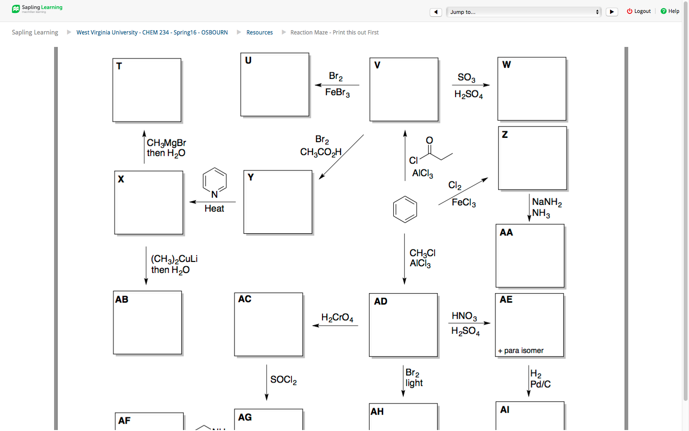This screenshot has height=431, width=689.
Task: Open the Resources breadcrumb link
Action: [x=260, y=32]
